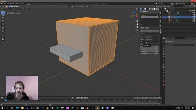Screen dimensions: 196x110
Task: Switch to the Shading workspace tab
Action: click(x=64, y=4)
